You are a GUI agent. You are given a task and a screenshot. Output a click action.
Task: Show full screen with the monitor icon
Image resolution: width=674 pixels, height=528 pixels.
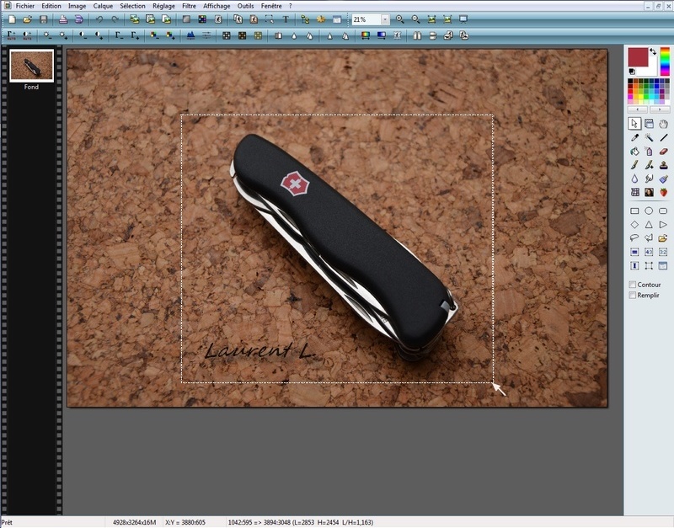[x=463, y=19]
